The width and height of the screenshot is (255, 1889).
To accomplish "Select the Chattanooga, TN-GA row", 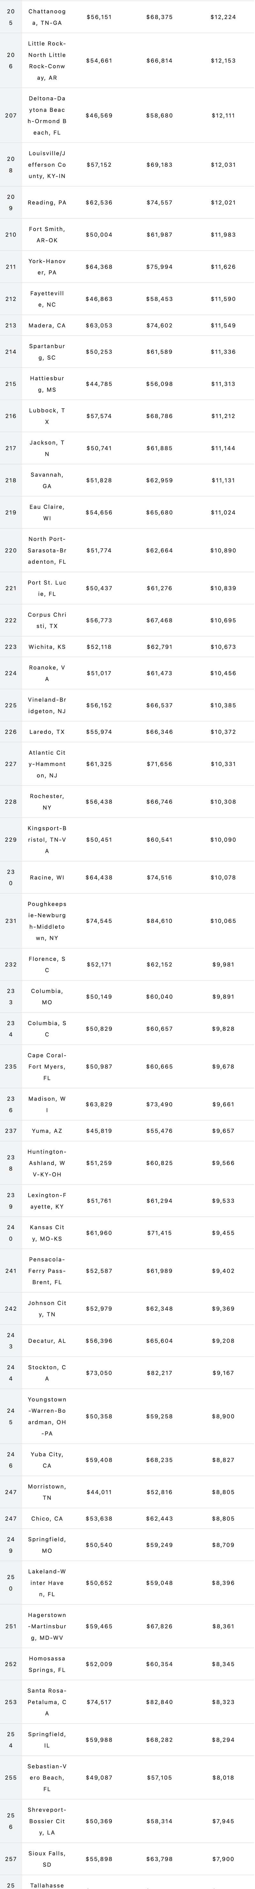I will click(127, 17).
